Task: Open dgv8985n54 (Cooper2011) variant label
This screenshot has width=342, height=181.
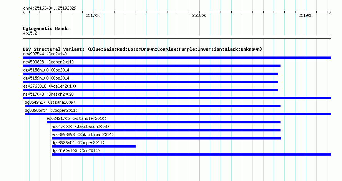Action: (x=51, y=110)
